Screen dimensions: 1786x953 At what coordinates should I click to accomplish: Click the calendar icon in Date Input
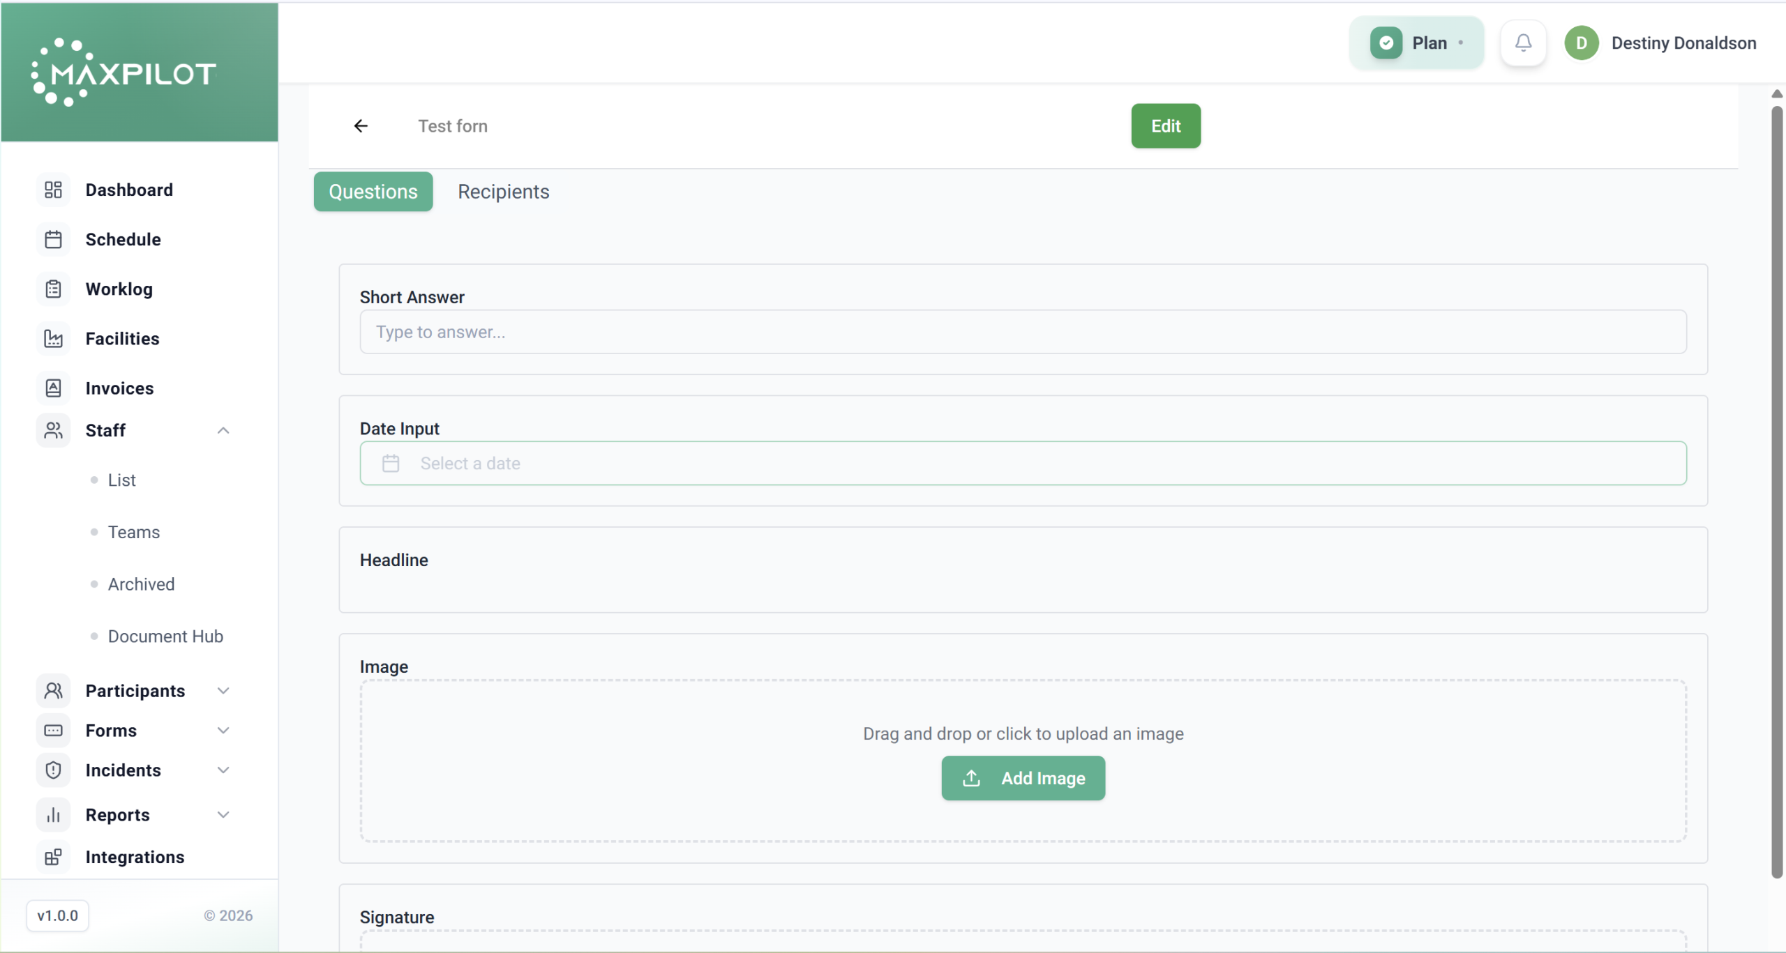point(391,464)
